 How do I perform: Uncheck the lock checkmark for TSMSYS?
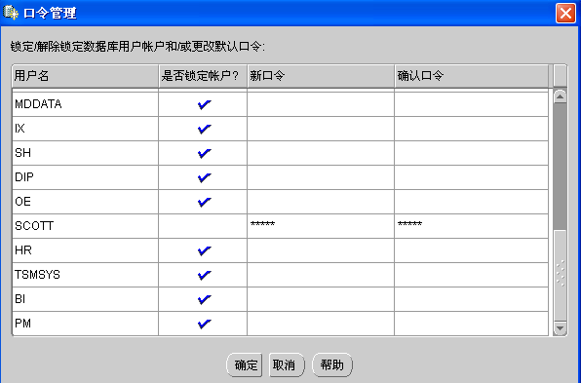(x=204, y=276)
